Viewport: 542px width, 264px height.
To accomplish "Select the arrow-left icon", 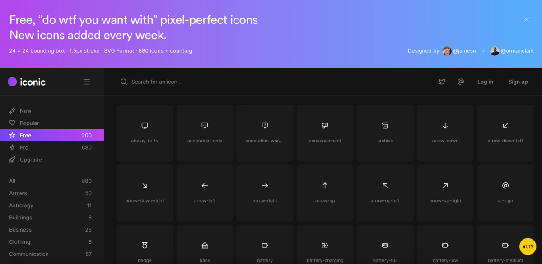I will point(205,193).
